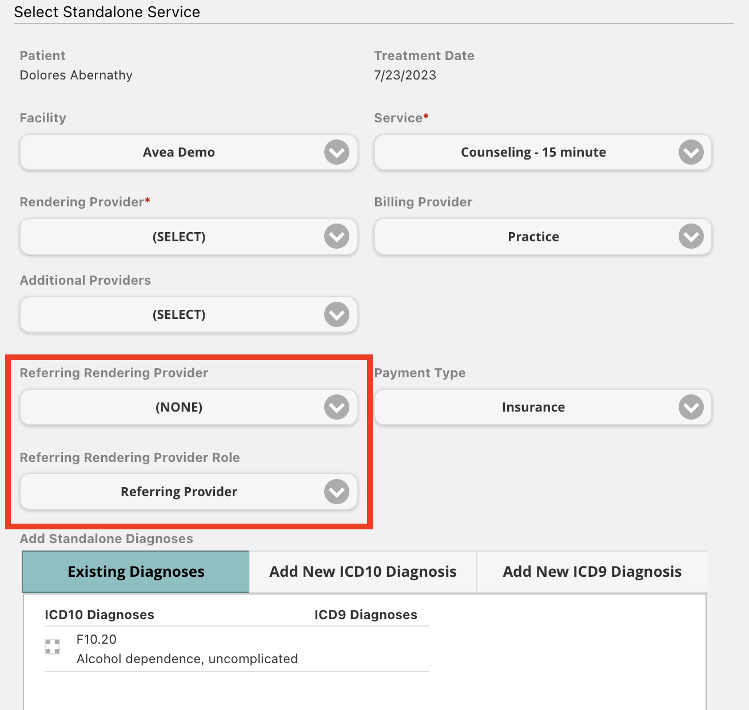
Task: Click the drag handle beside F10.20
Action: (52, 647)
